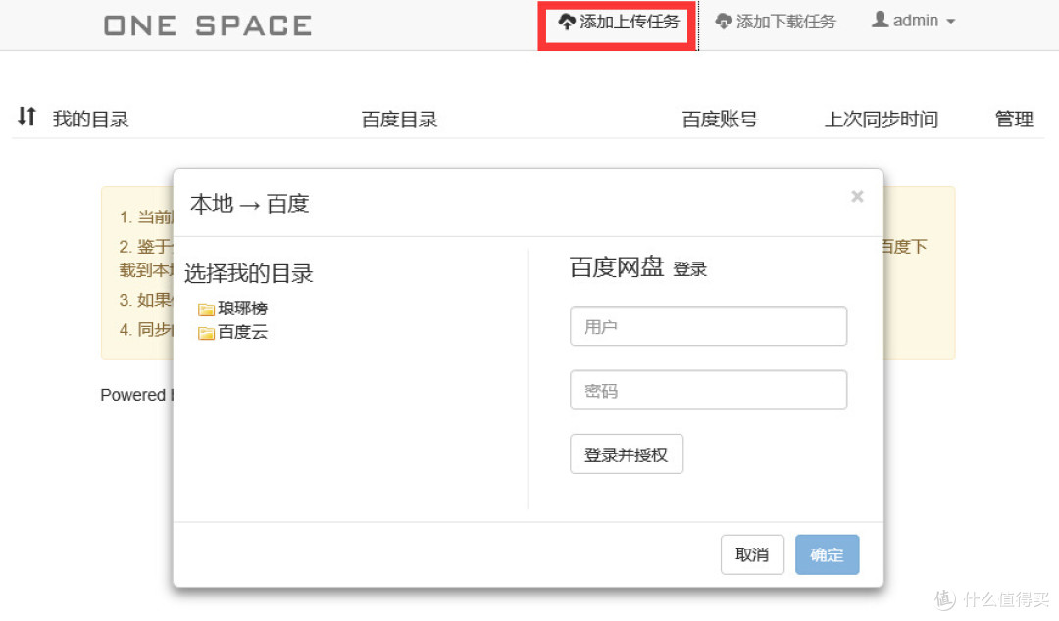Viewport: 1059px width, 621px height.
Task: Click 百度账号 column header
Action: (720, 119)
